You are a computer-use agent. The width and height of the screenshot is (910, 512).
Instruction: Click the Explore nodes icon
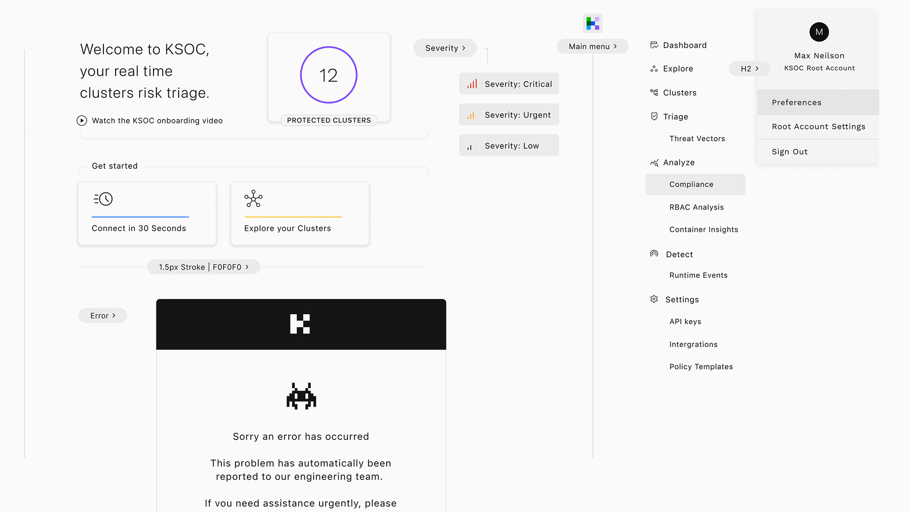(654, 69)
